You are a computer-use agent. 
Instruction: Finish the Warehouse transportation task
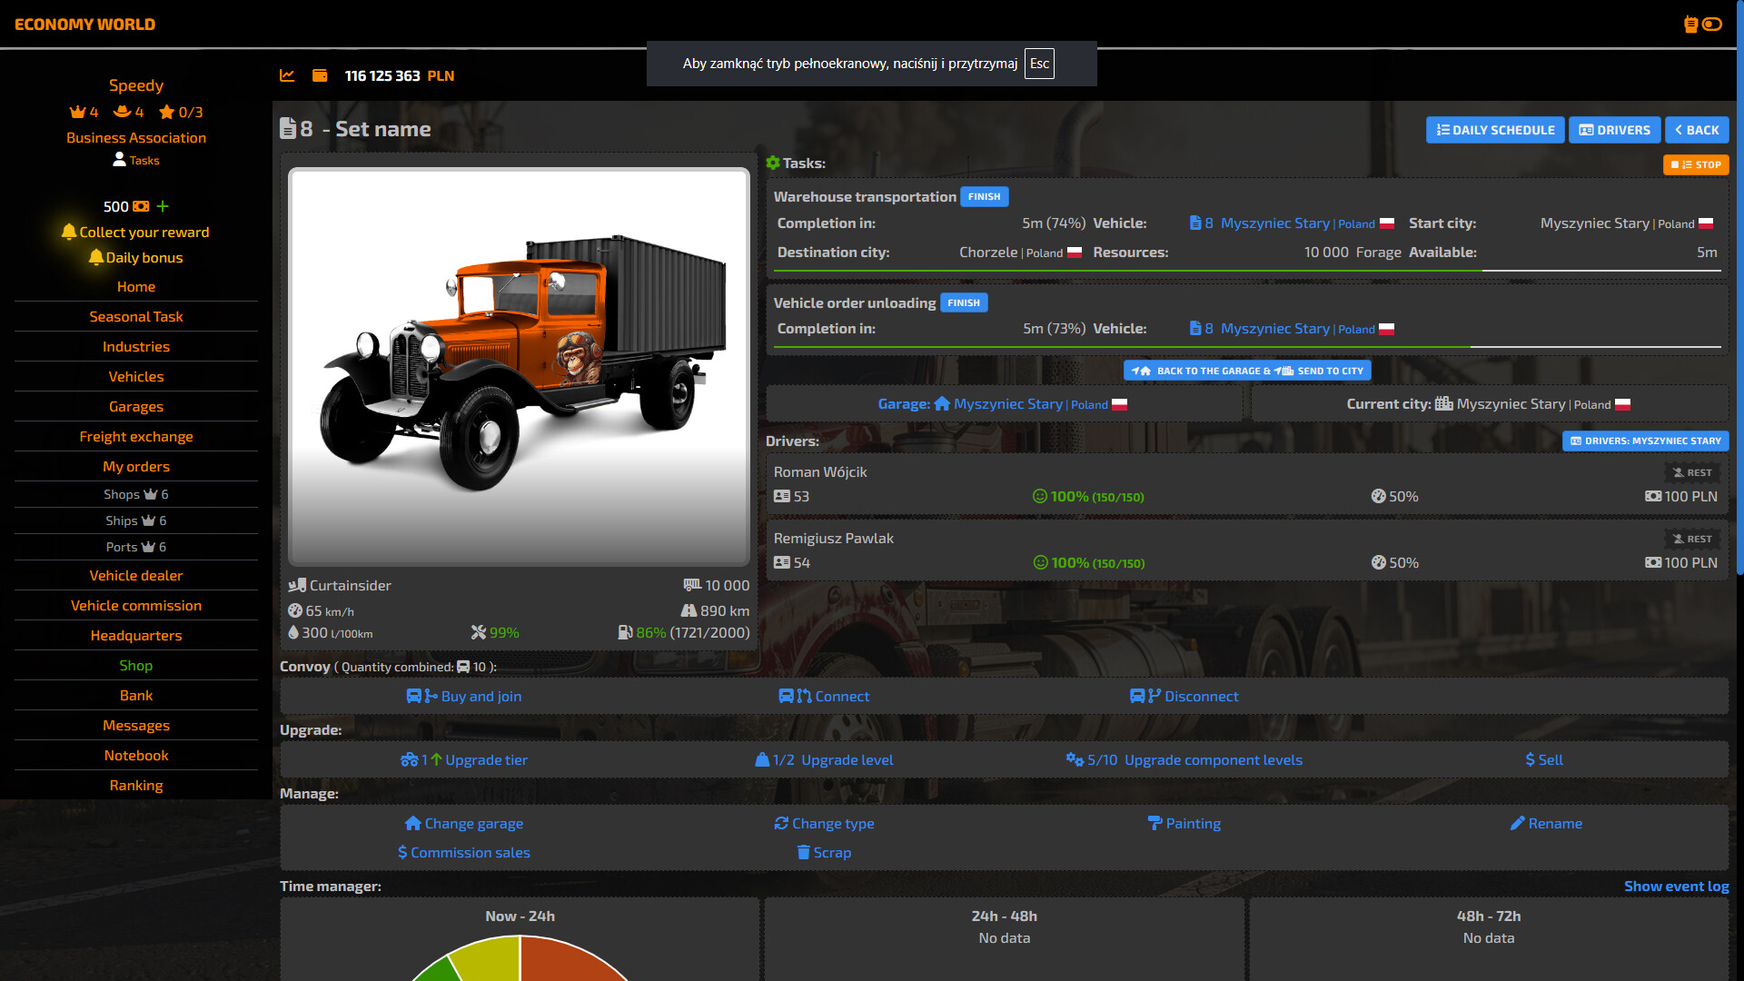pyautogui.click(x=984, y=196)
